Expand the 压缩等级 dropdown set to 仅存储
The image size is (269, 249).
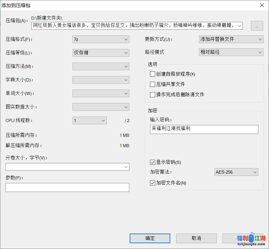(x=101, y=53)
